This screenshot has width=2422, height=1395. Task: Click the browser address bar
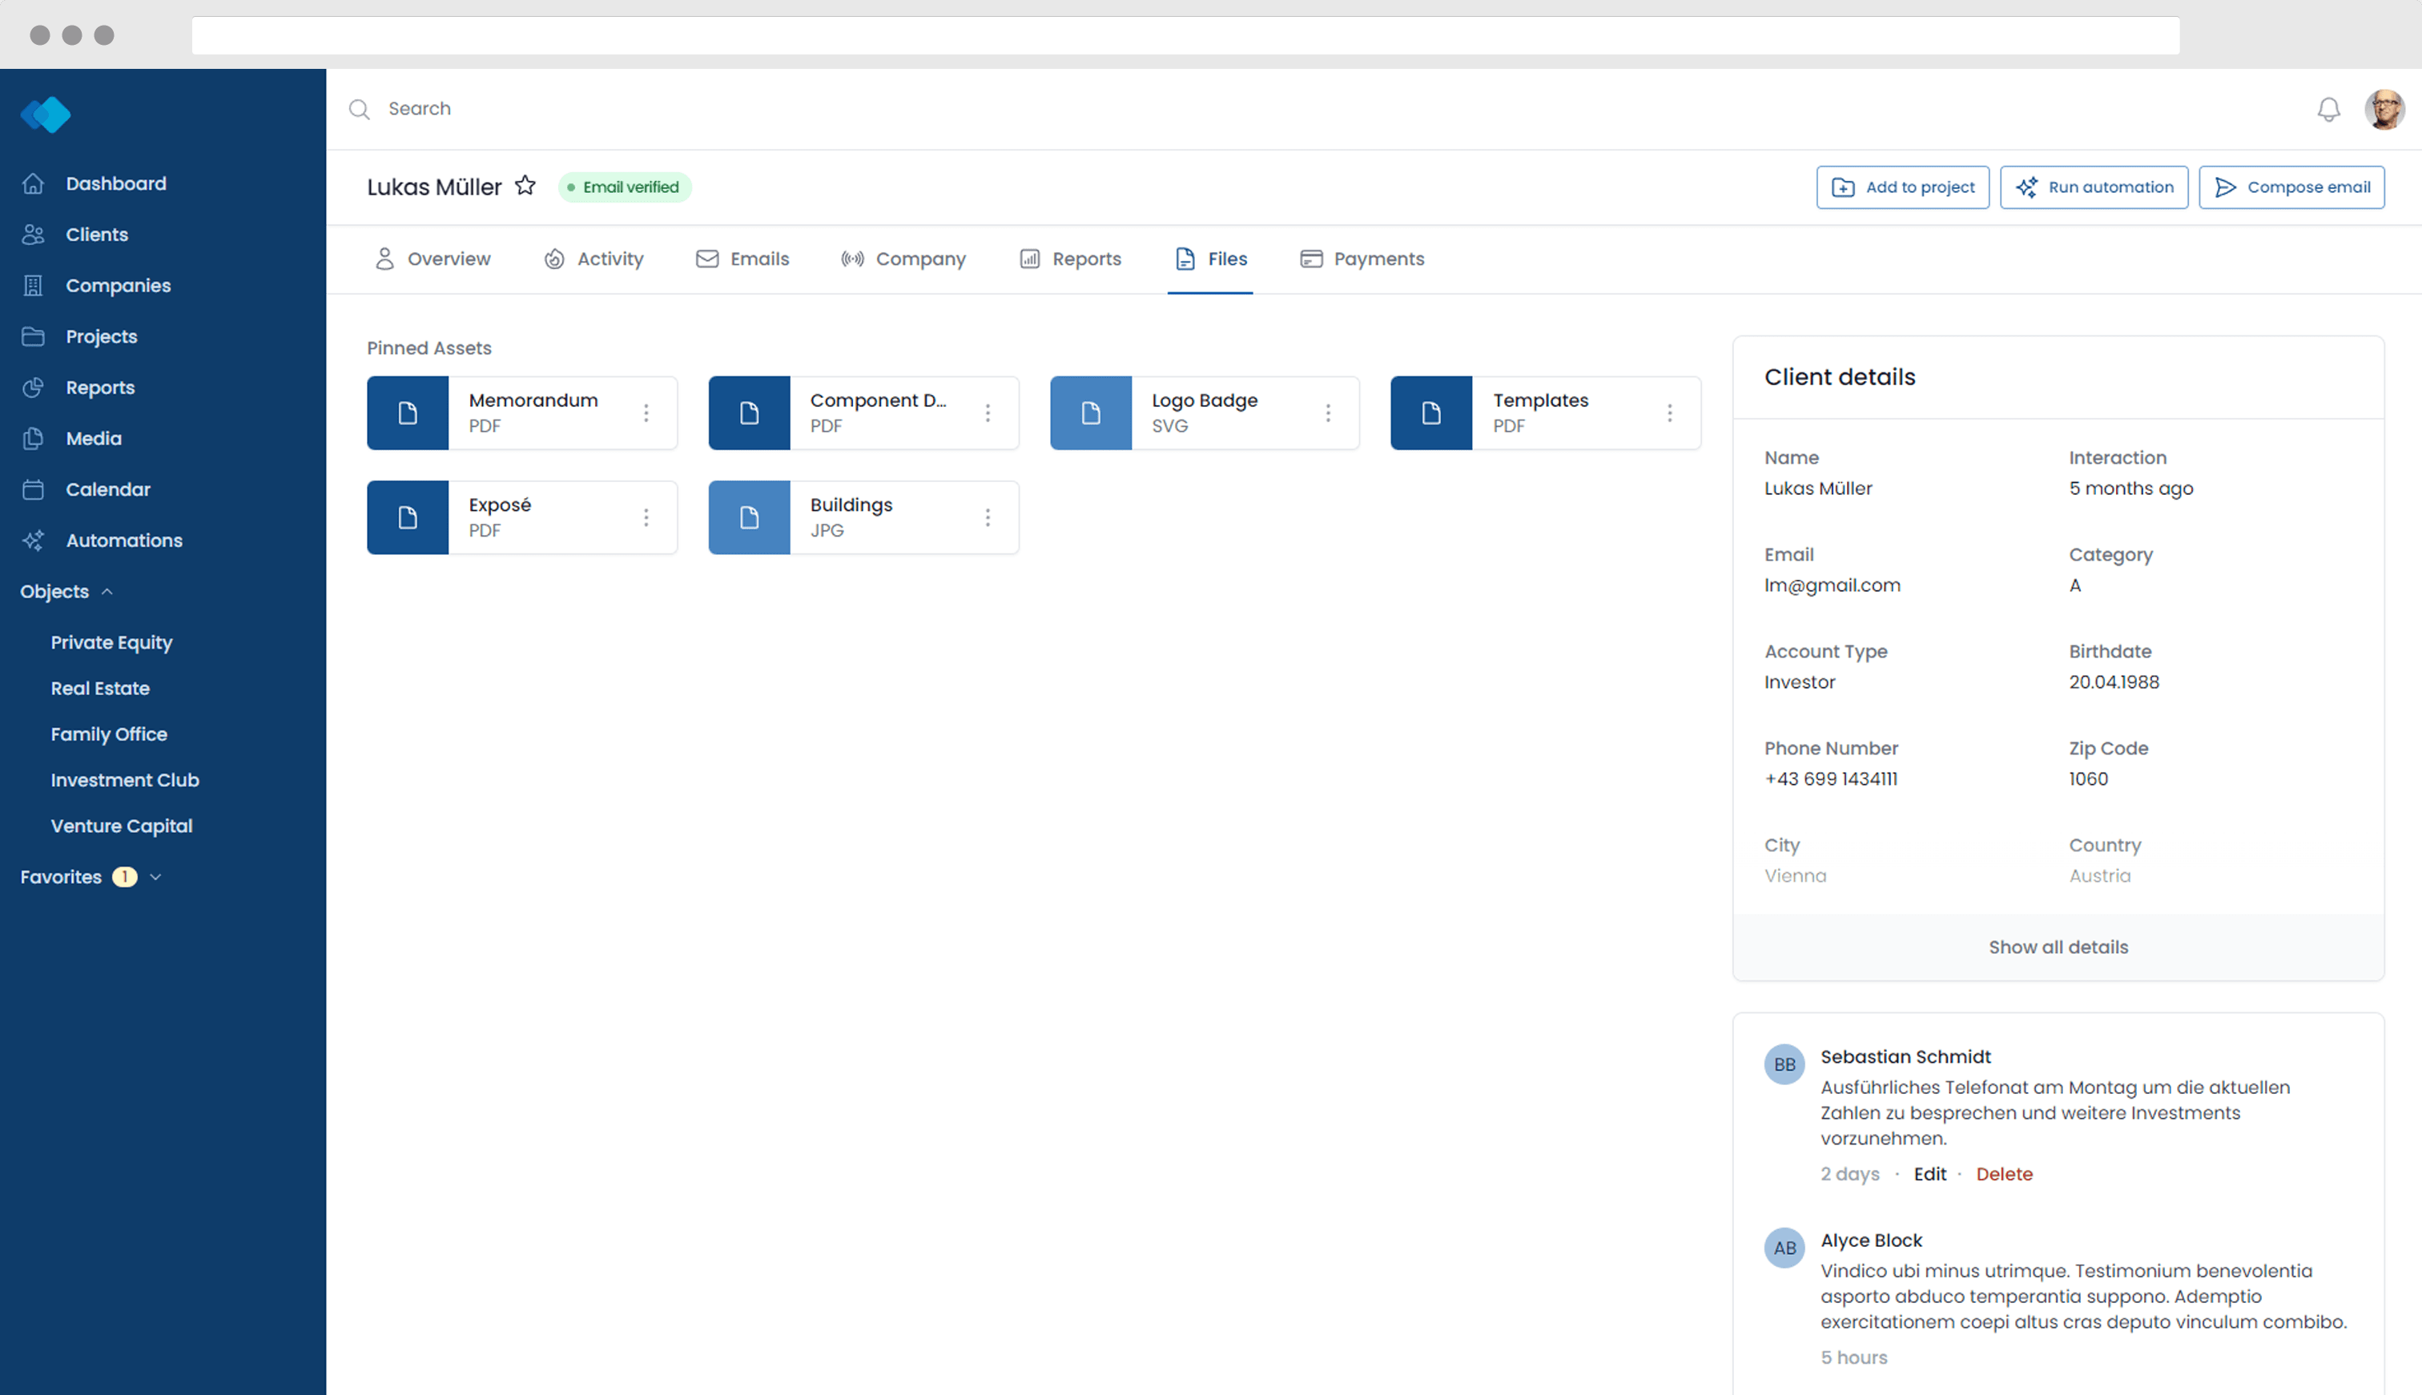pos(1185,35)
